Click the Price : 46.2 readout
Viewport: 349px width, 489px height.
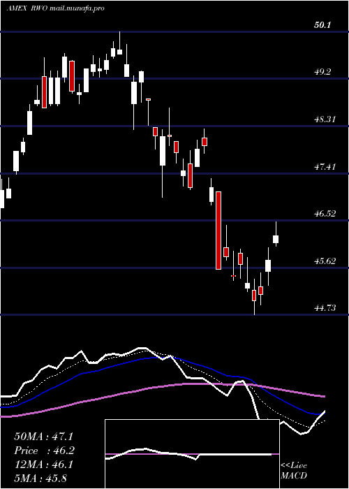point(44,451)
